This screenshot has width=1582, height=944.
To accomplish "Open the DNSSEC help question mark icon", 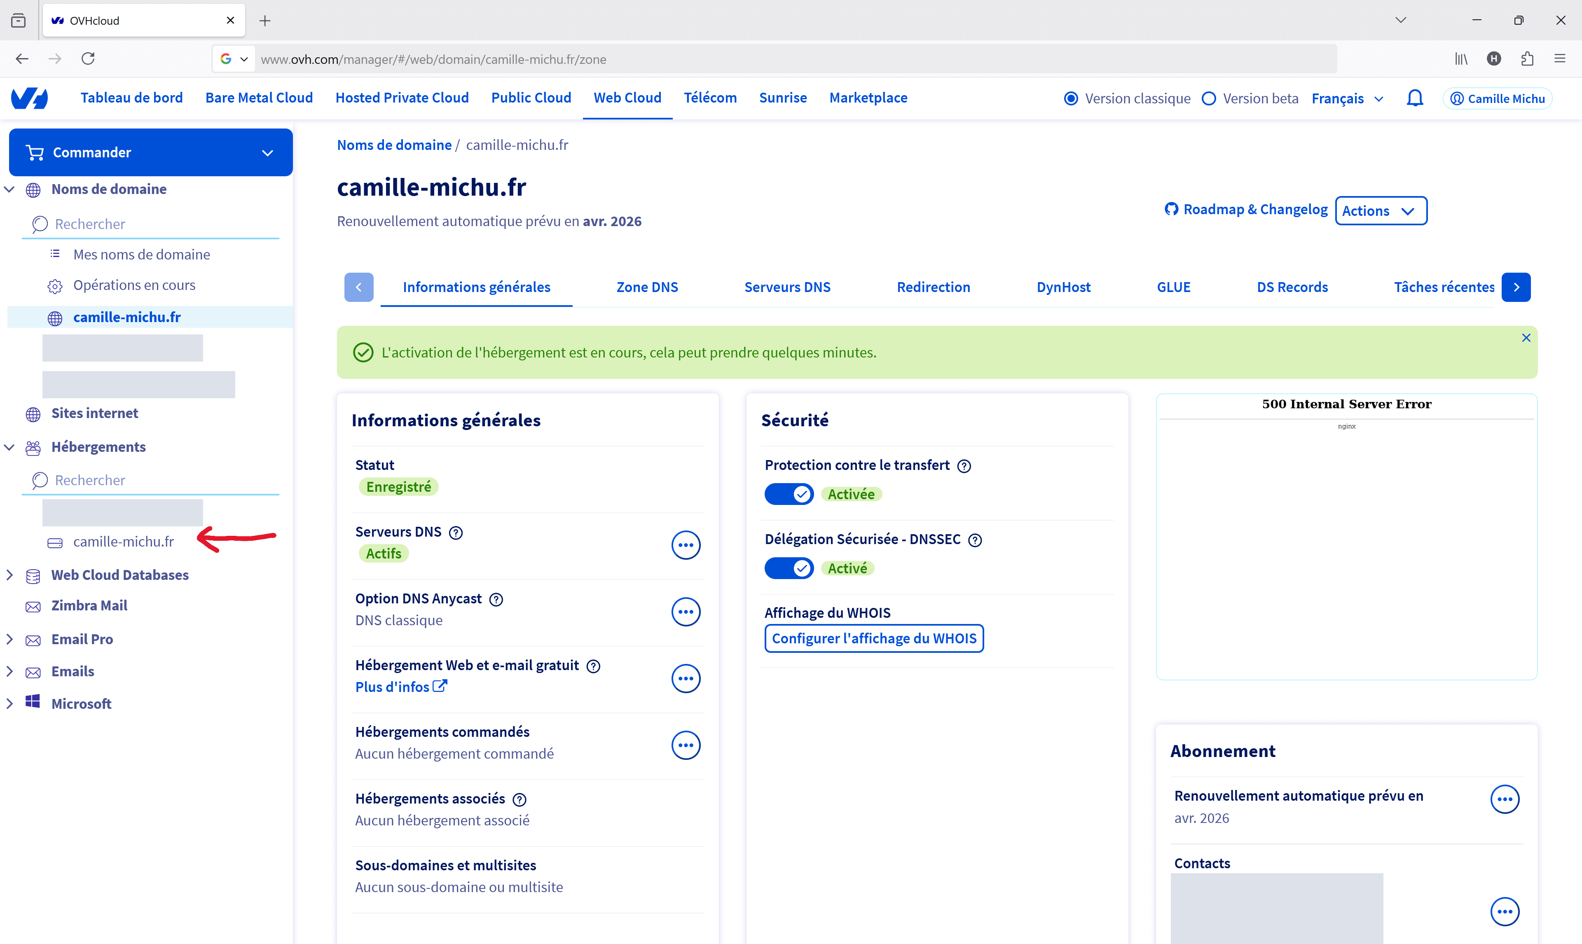I will (974, 540).
